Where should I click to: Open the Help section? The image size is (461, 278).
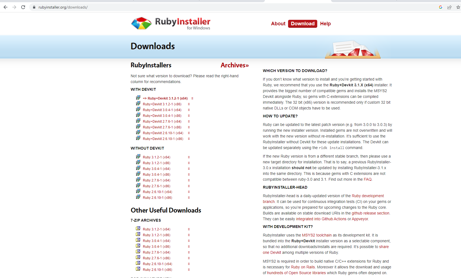[x=326, y=24]
